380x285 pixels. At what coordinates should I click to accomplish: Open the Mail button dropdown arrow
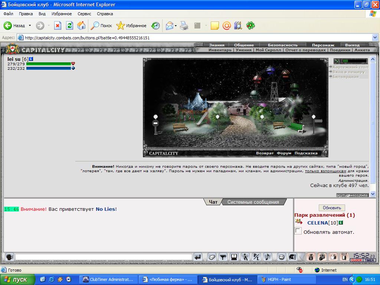176,26
